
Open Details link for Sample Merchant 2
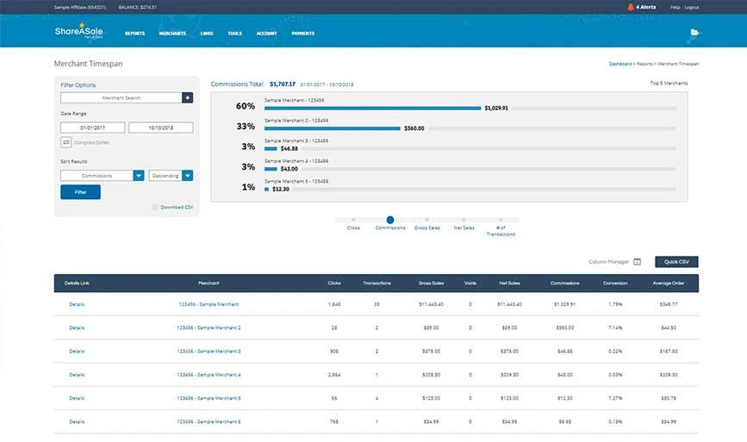77,327
